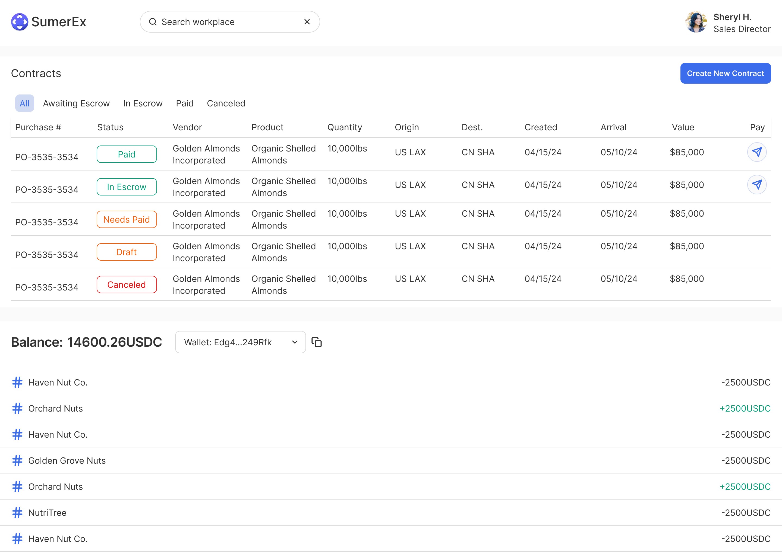Expand the Wallet Edg4...249Rfk dropdown

tap(240, 342)
